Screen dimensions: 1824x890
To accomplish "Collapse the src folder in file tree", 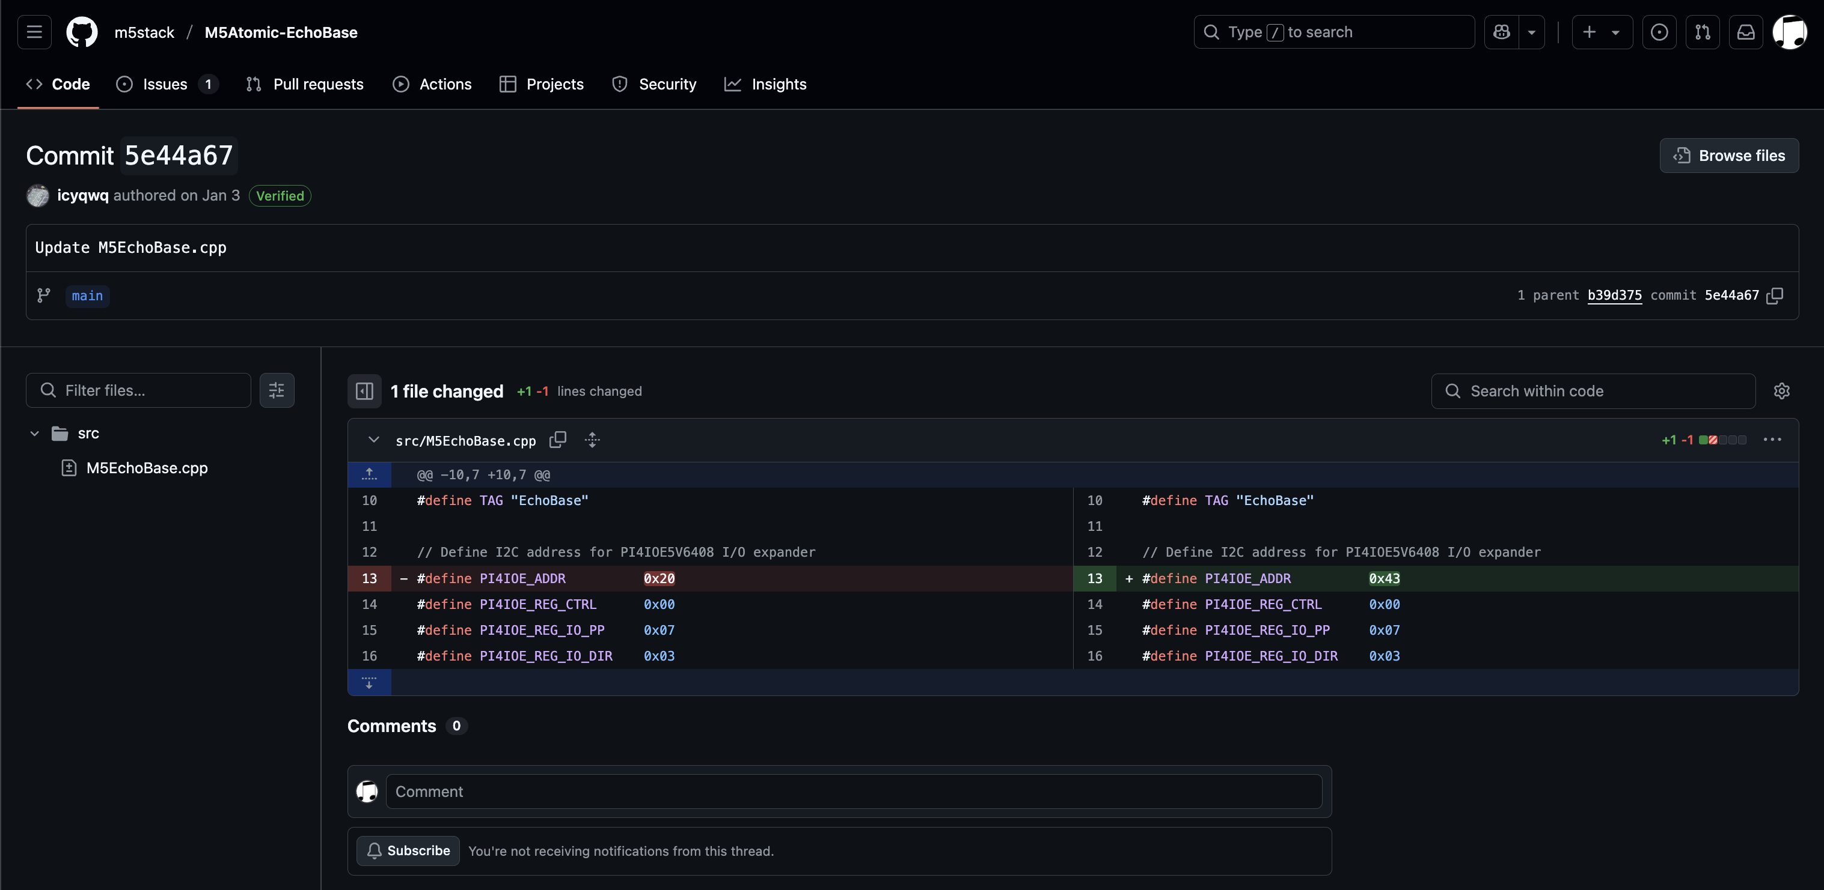I will pos(34,434).
